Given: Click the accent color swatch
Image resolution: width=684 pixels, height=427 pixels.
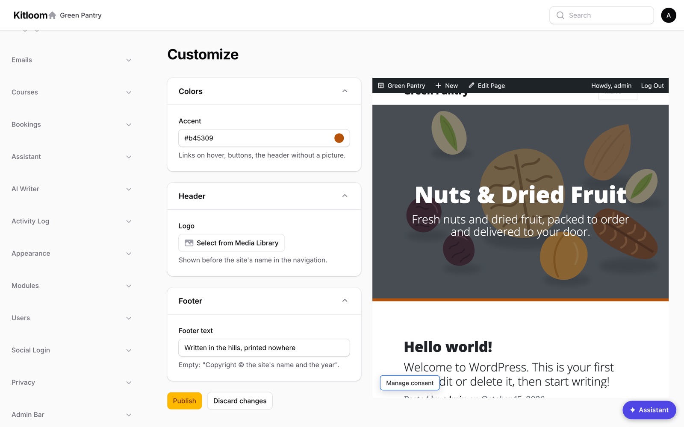Looking at the screenshot, I should point(339,138).
